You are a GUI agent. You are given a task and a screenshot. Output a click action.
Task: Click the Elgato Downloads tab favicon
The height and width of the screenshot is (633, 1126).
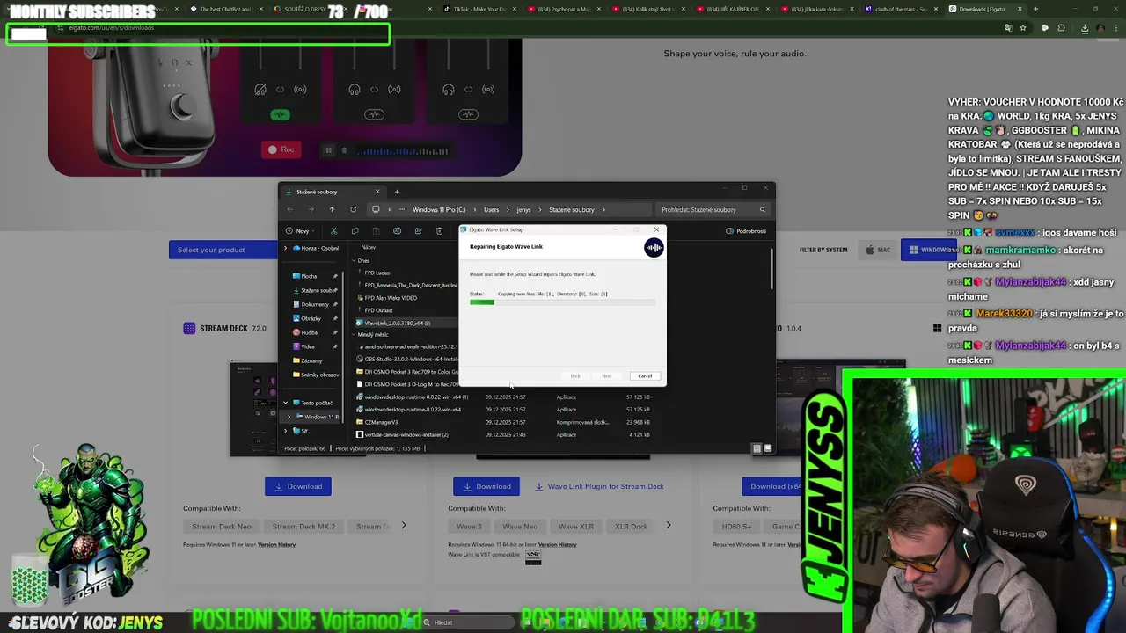(953, 9)
